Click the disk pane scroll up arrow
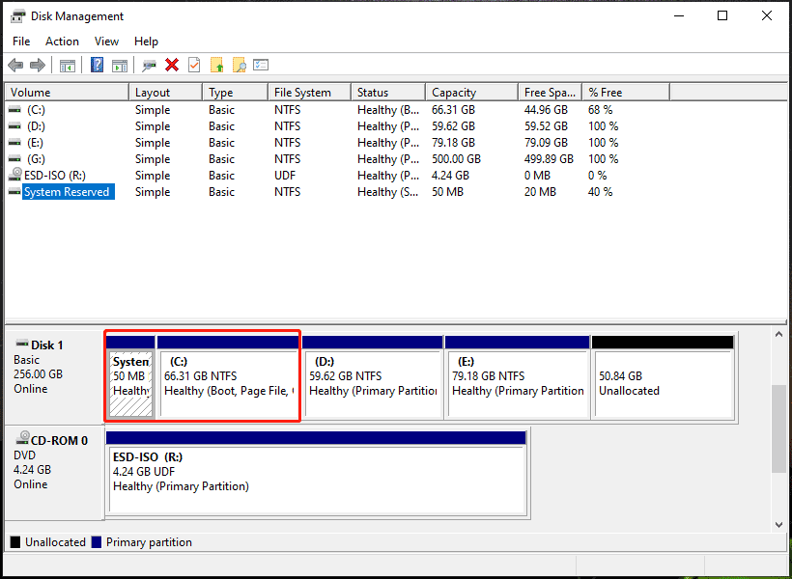This screenshot has width=792, height=579. coord(778,334)
